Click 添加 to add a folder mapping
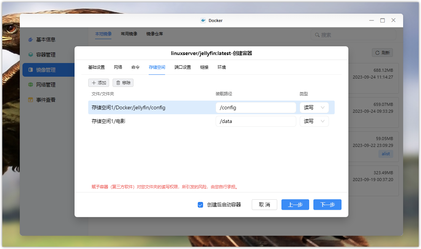The height and width of the screenshot is (249, 421). 98,83
